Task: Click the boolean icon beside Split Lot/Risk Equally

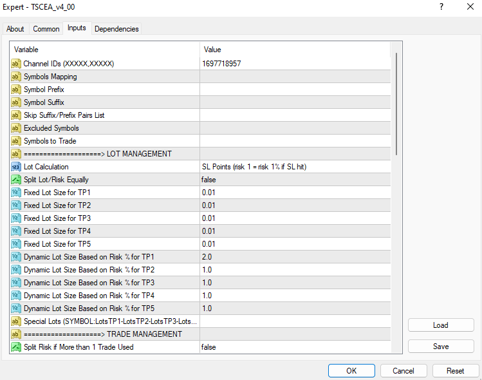Action: [x=16, y=180]
